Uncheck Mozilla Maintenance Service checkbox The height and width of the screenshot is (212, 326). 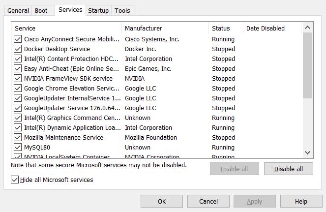click(x=18, y=138)
